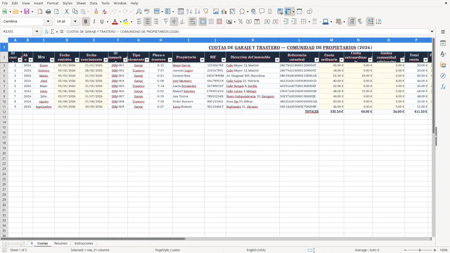
Task: Select row header 12
Action: [4, 112]
